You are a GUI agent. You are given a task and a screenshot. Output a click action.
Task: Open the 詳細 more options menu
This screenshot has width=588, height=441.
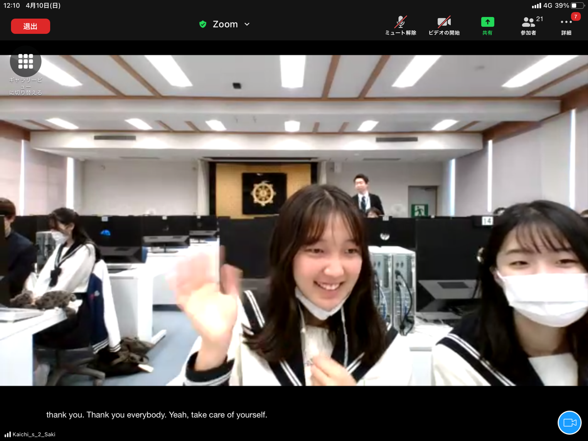[x=566, y=26]
